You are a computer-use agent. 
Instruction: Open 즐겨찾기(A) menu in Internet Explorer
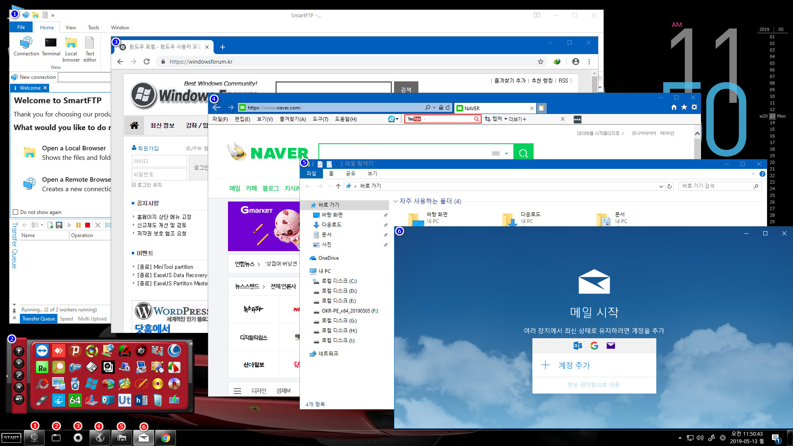292,119
